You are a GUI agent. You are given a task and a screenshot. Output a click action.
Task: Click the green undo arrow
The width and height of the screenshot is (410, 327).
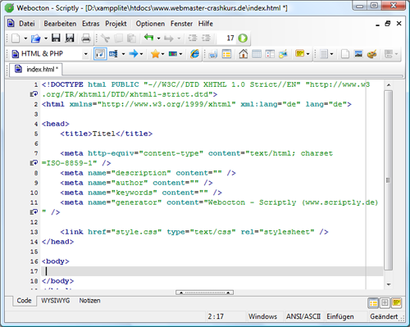coord(148,38)
